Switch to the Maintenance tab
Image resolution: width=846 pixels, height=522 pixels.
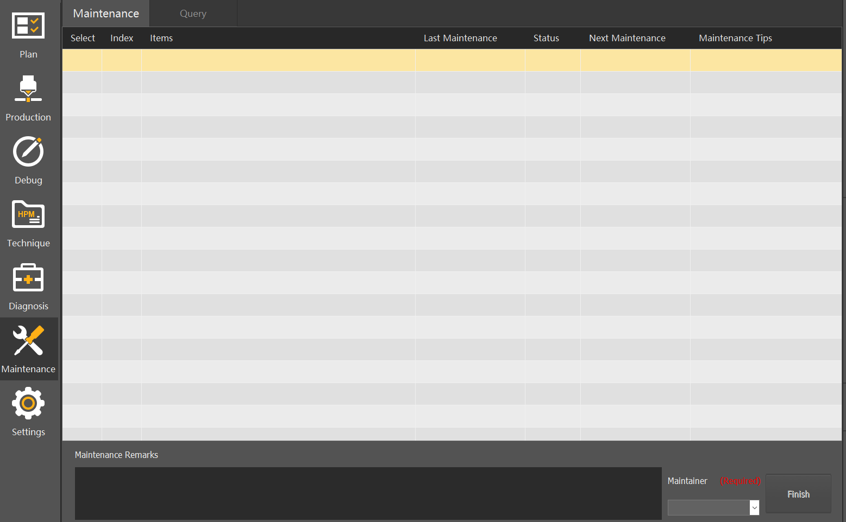click(106, 14)
